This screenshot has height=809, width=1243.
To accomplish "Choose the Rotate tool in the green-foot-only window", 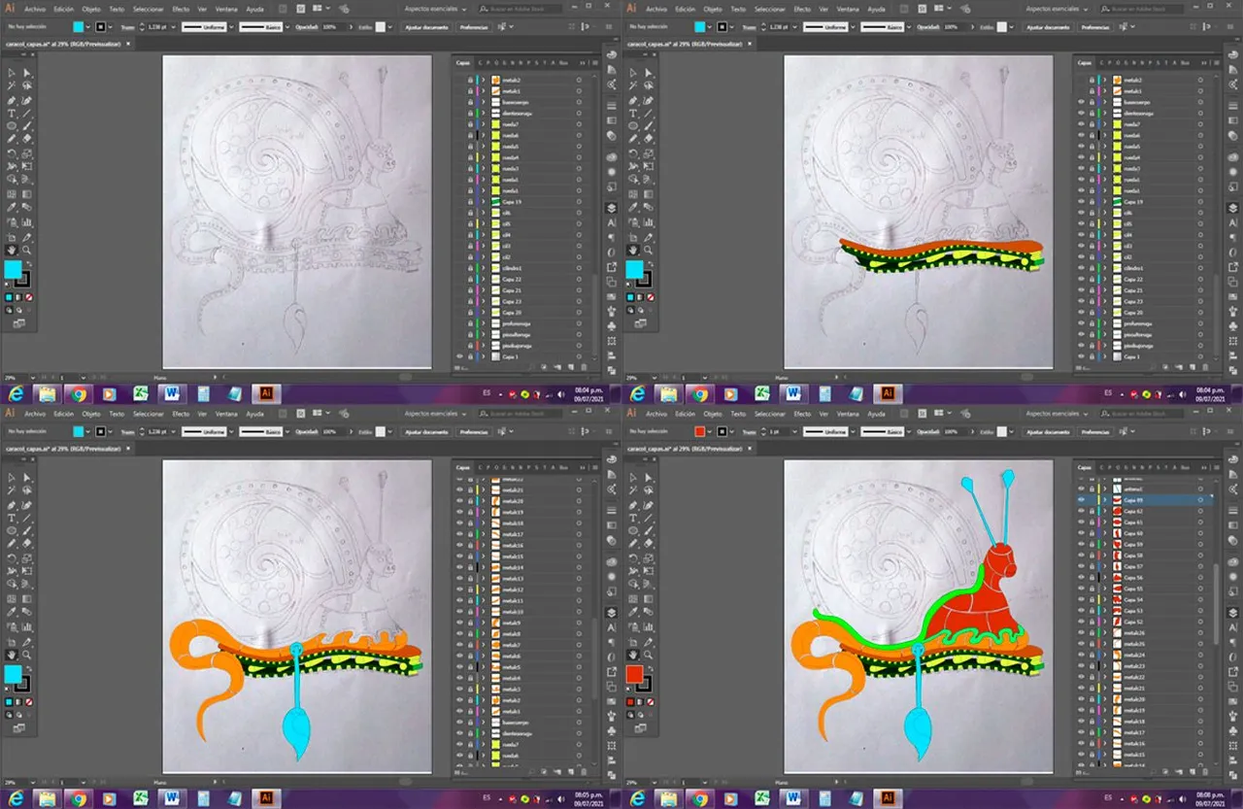I will pyautogui.click(x=633, y=154).
